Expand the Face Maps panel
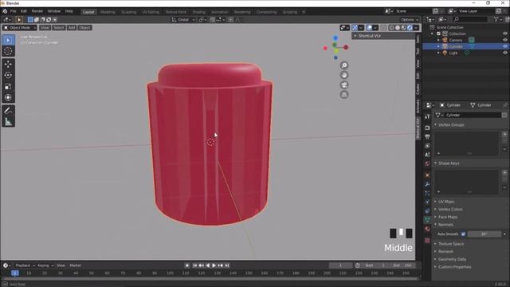510x287 pixels. click(x=448, y=217)
